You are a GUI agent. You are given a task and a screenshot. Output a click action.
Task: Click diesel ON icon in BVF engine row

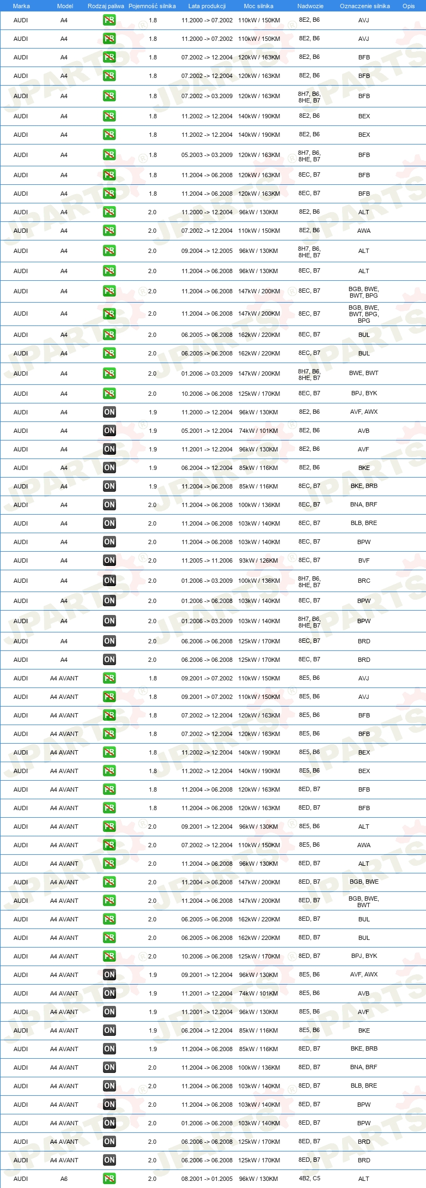pos(109,560)
